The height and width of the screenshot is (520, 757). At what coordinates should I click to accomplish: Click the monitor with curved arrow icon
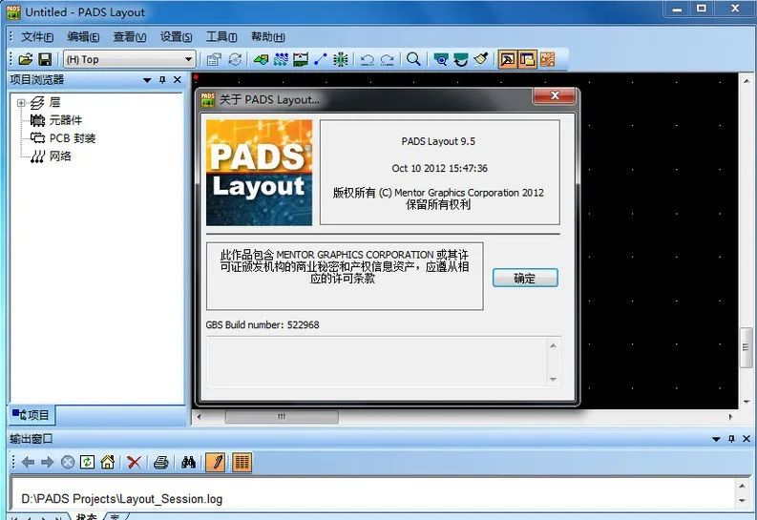(461, 60)
